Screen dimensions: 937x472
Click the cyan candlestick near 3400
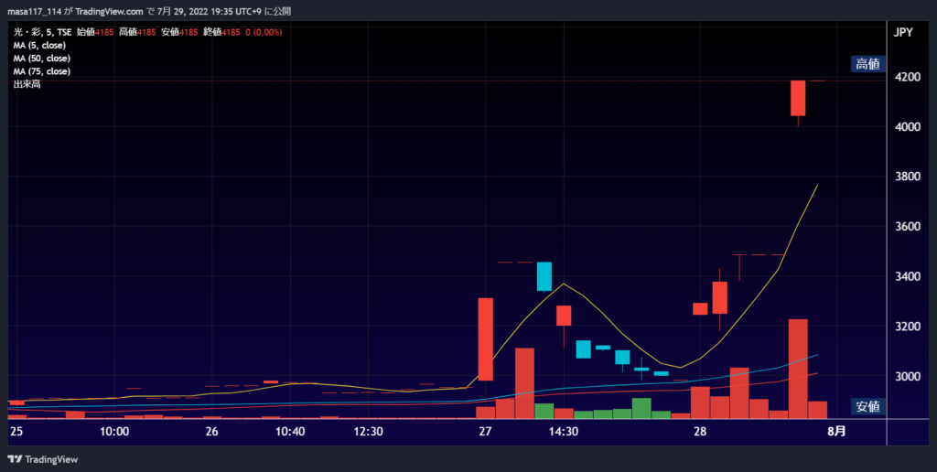click(x=544, y=276)
